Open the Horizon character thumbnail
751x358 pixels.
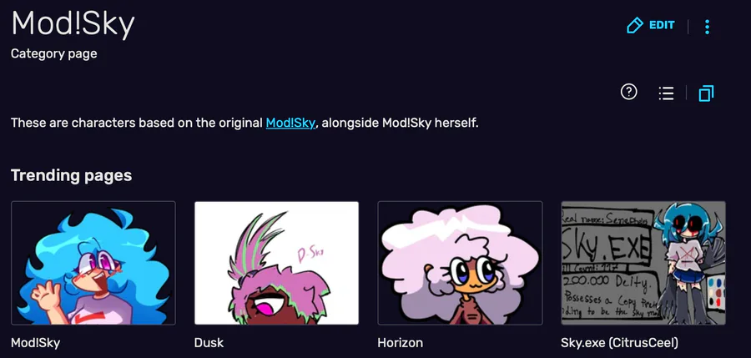coord(460,263)
